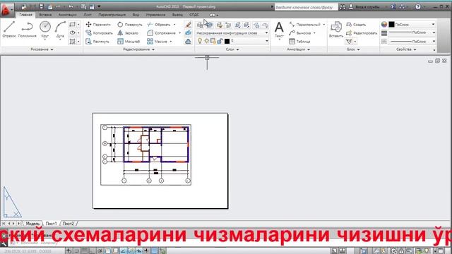
Task: Open the Аннотации ribbon tab
Action: 68,15
